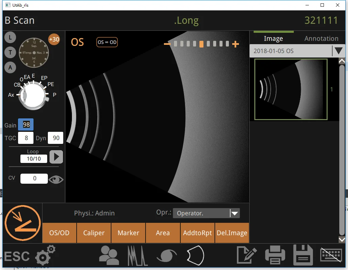
Task: Open the patient list icon
Action: click(x=109, y=256)
